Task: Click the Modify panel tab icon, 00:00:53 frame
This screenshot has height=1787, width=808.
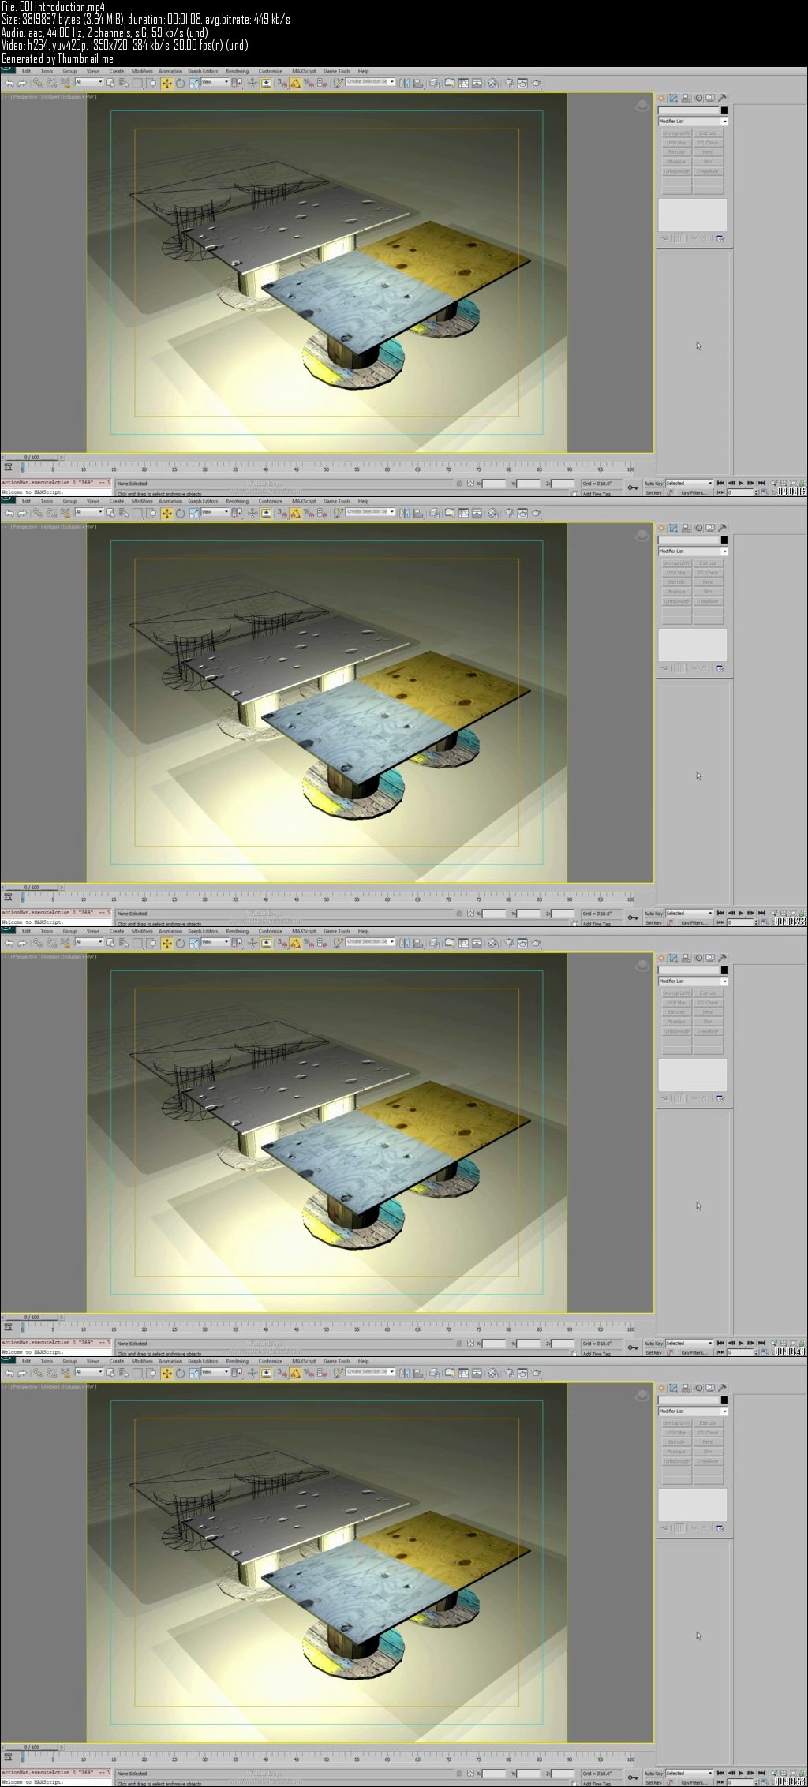Action: 674,1388
